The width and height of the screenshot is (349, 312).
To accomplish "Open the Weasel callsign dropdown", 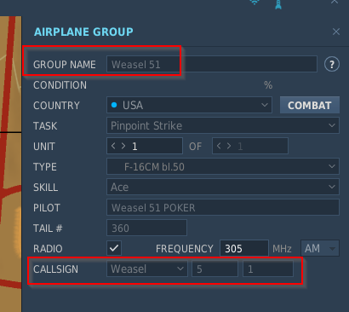I will (147, 269).
